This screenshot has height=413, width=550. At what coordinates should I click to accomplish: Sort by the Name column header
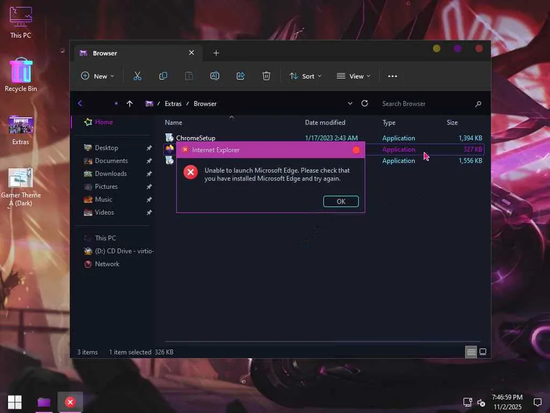point(173,123)
